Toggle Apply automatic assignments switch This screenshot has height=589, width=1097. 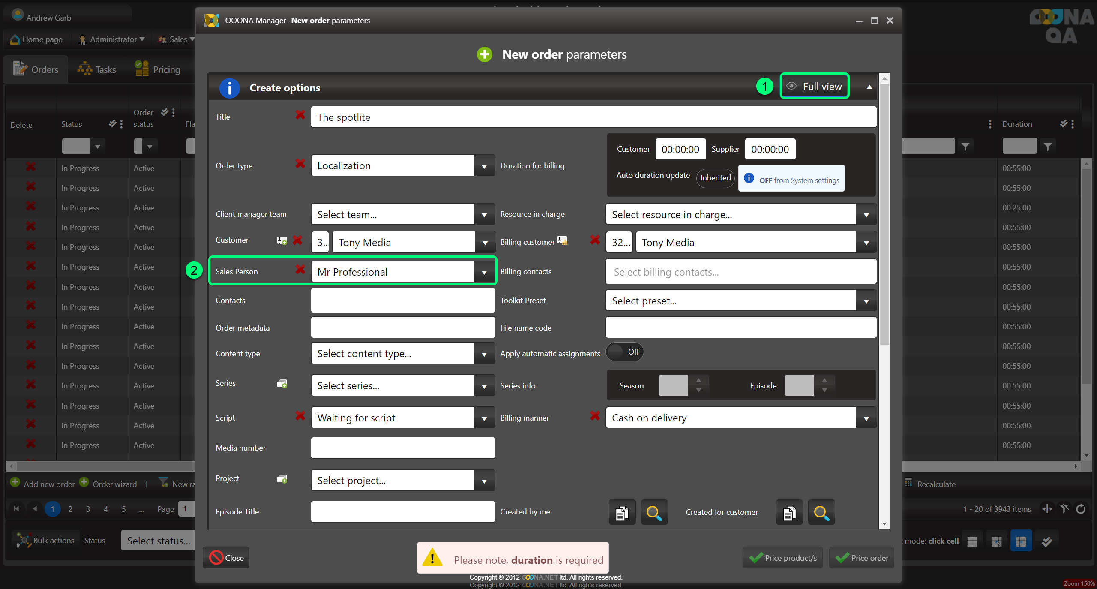[x=624, y=352]
